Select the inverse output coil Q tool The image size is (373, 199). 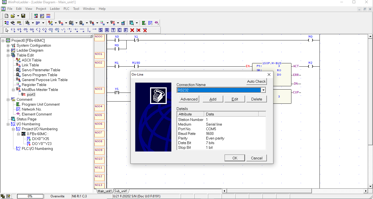(44, 30)
